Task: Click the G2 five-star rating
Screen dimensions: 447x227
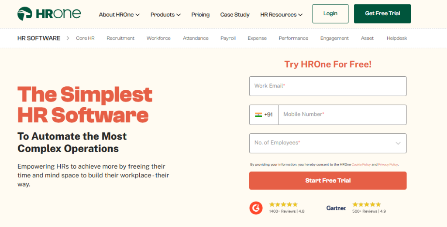Action: tap(283, 204)
